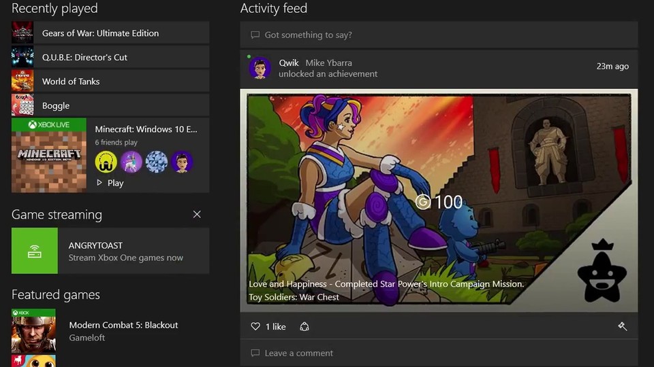Viewport: 654px width, 367px height.
Task: Click the Qwik gamertag link
Action: pos(289,63)
